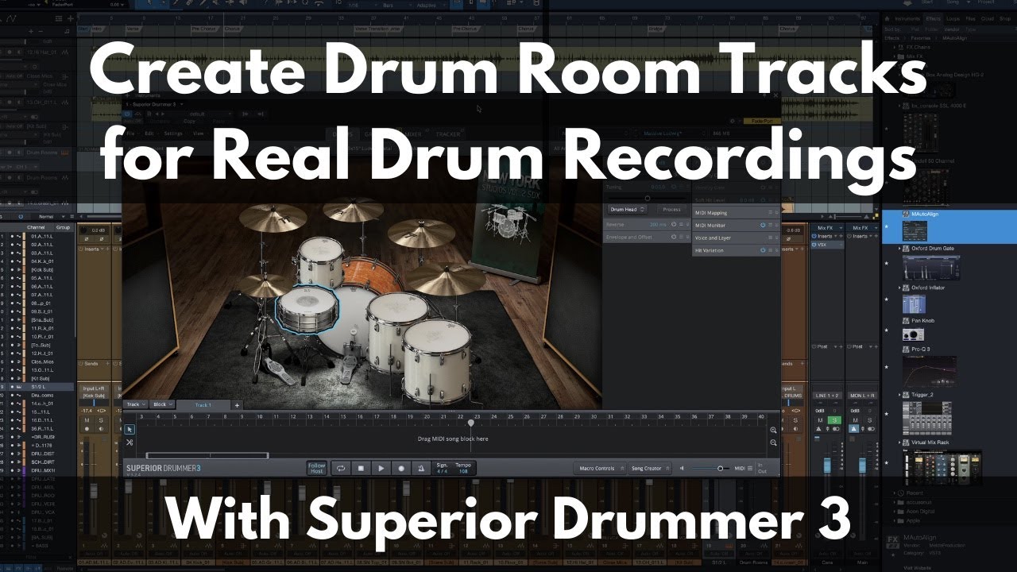This screenshot has height=572, width=1017.
Task: Toggle favorite star for MAutoAlign
Action: pyautogui.click(x=887, y=227)
